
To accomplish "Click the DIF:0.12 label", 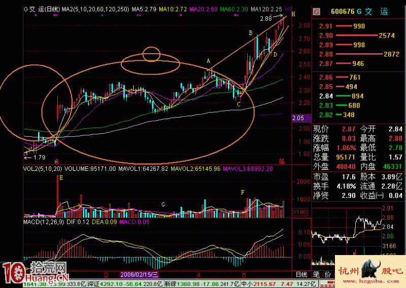I will (x=78, y=222).
